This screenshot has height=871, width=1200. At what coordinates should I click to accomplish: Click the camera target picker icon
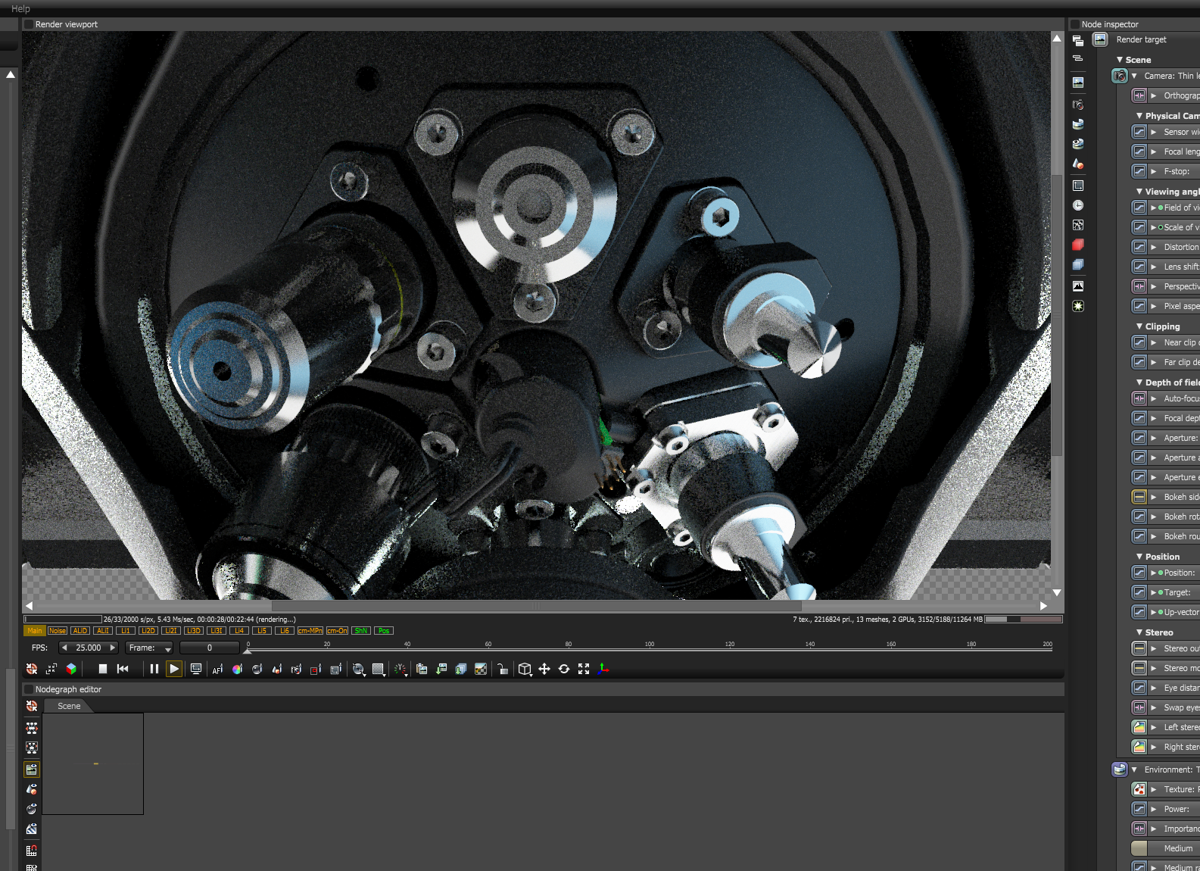(297, 669)
